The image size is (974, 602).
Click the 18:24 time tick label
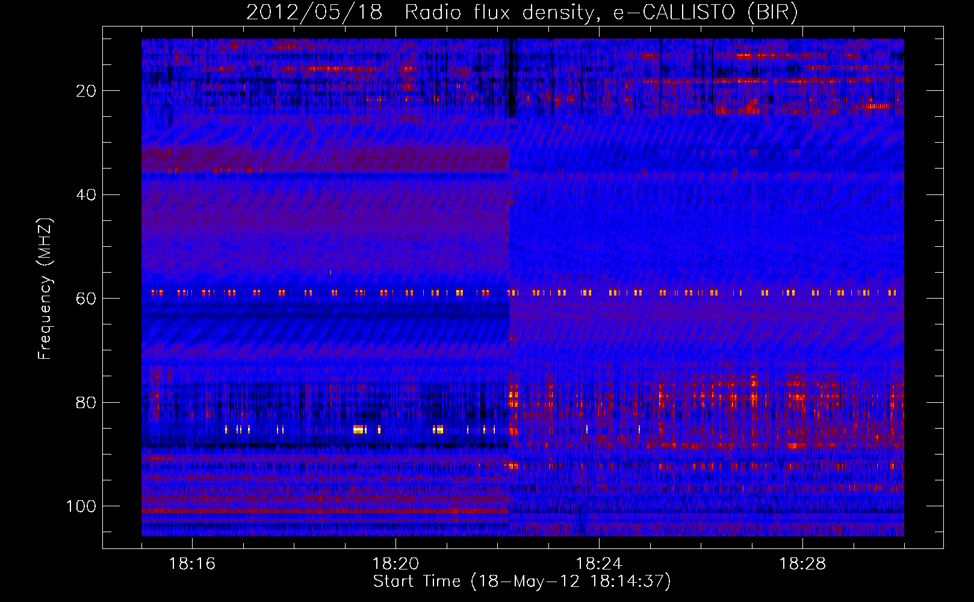tap(599, 564)
